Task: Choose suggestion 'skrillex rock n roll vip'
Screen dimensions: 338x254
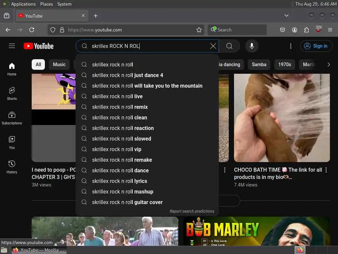Action: [148, 149]
